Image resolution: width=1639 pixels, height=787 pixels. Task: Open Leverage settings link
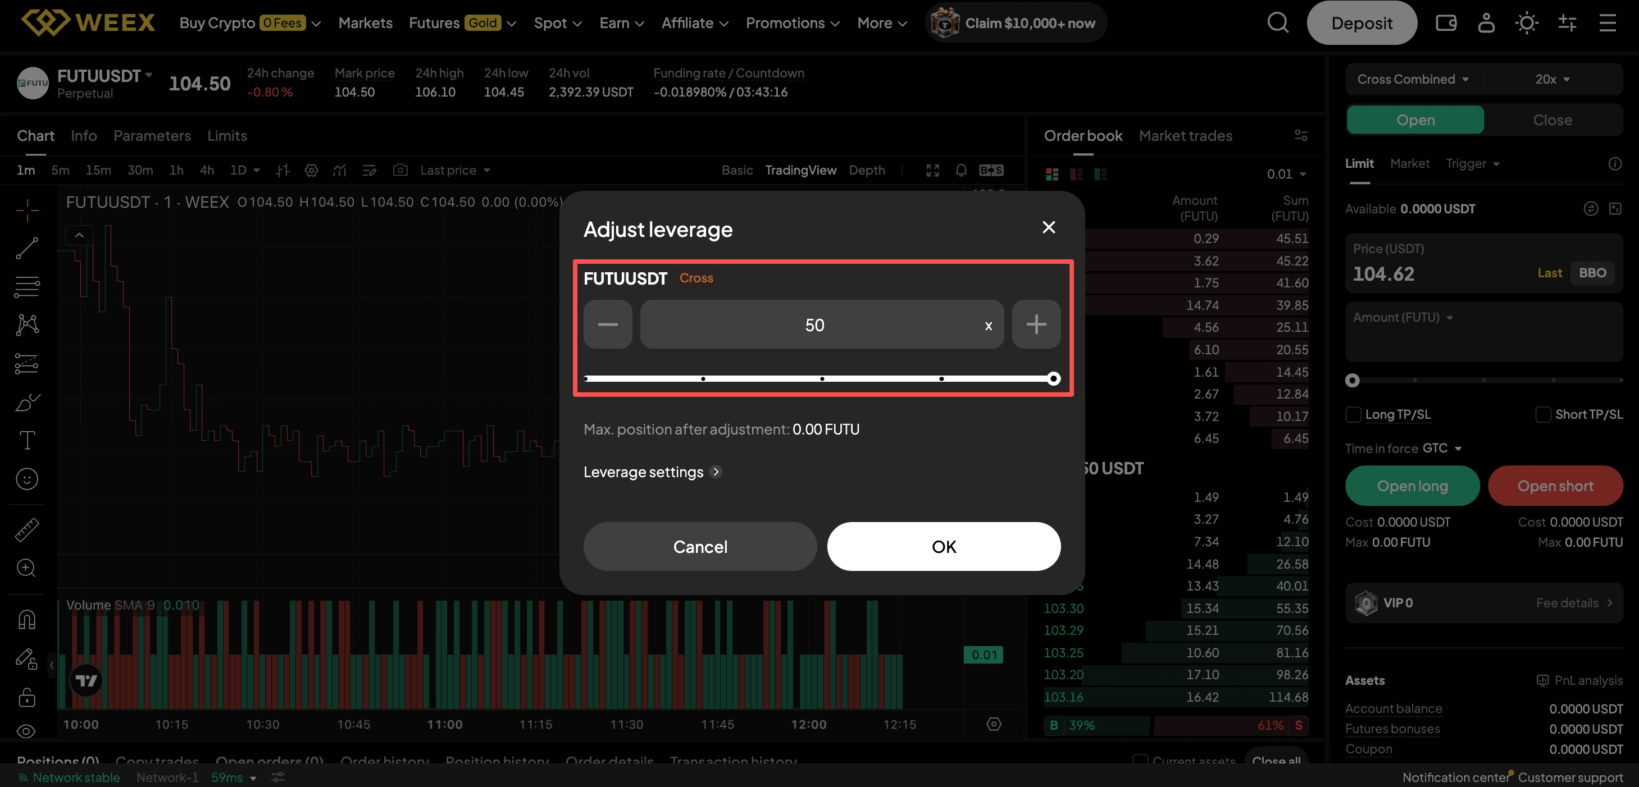point(652,472)
